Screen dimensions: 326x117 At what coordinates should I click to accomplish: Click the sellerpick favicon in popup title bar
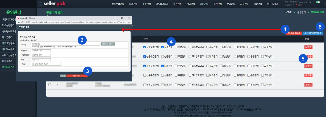pyautogui.click(x=18, y=18)
